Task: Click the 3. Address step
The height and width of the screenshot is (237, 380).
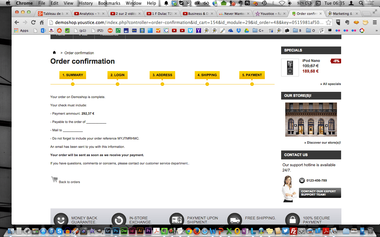Action: (x=162, y=75)
